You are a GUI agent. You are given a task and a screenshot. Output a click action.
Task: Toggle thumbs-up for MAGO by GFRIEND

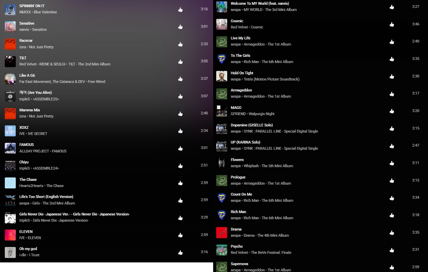[x=392, y=111]
